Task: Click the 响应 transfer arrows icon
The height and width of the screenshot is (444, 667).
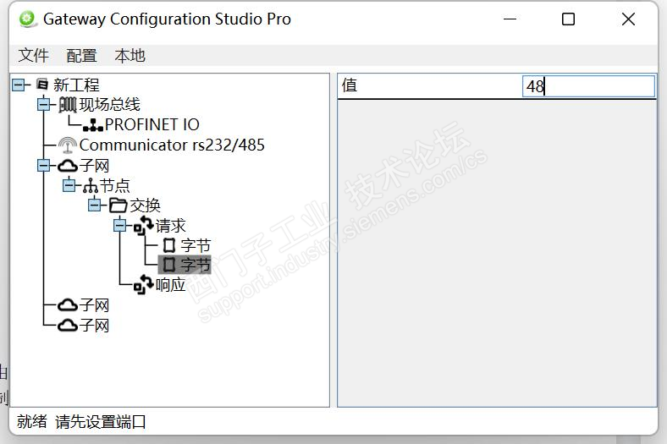Action: click(144, 284)
